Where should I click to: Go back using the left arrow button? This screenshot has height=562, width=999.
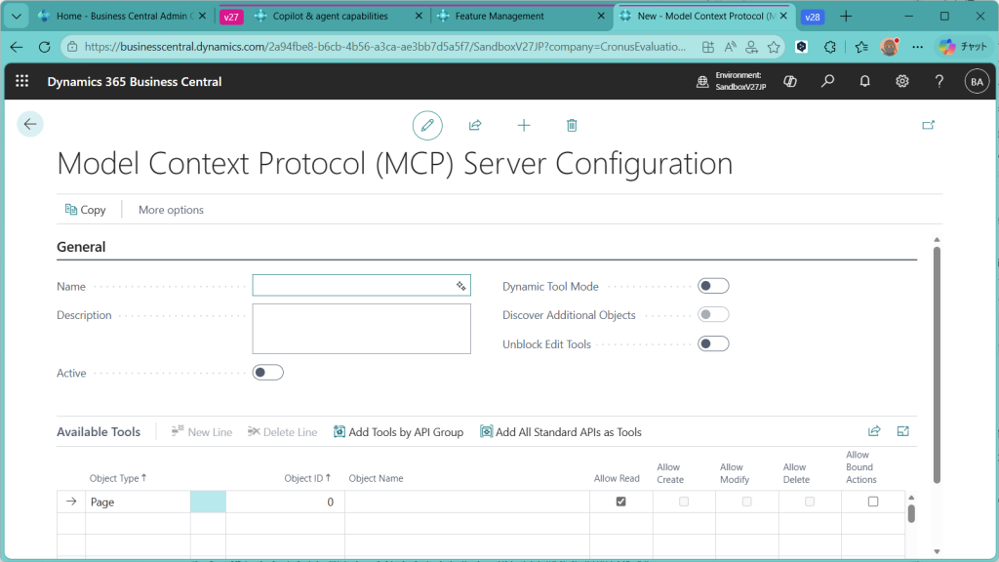30,124
